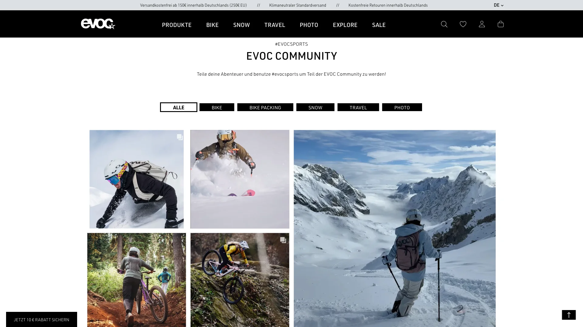Filter community by SNOW
The image size is (583, 327).
point(315,107)
